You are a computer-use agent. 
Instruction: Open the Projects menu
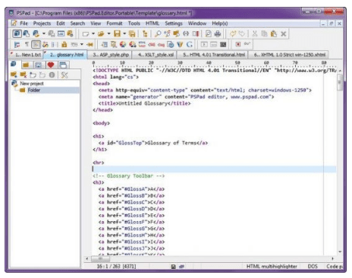pyautogui.click(x=42, y=24)
